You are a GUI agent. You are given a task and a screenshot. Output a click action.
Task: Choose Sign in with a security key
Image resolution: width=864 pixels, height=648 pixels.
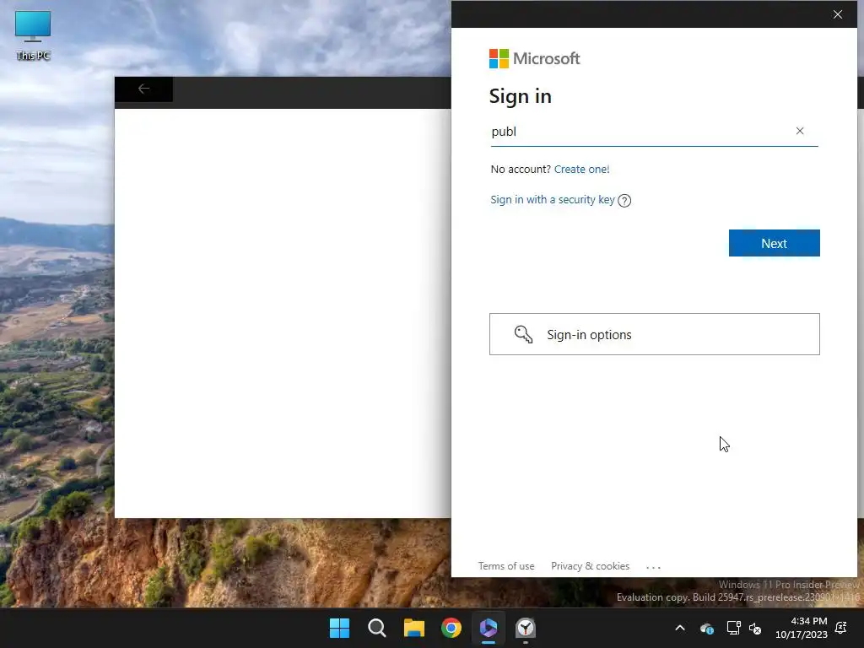click(553, 199)
